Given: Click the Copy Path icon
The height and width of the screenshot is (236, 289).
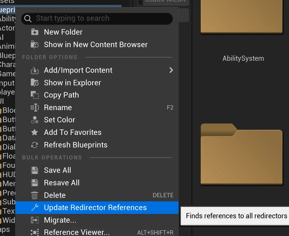Looking at the screenshot, I should [35, 95].
